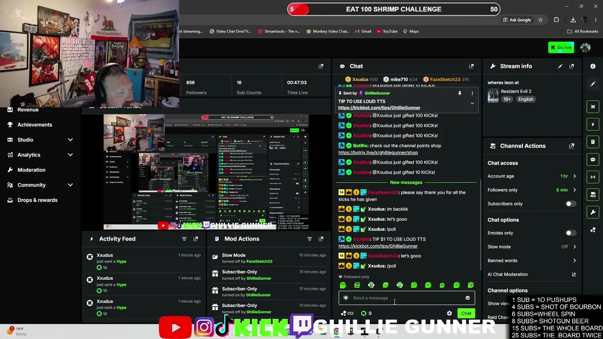Screen dimensions: 603x339
Task: Bookmark this tab with the star icon
Action: [540, 20]
